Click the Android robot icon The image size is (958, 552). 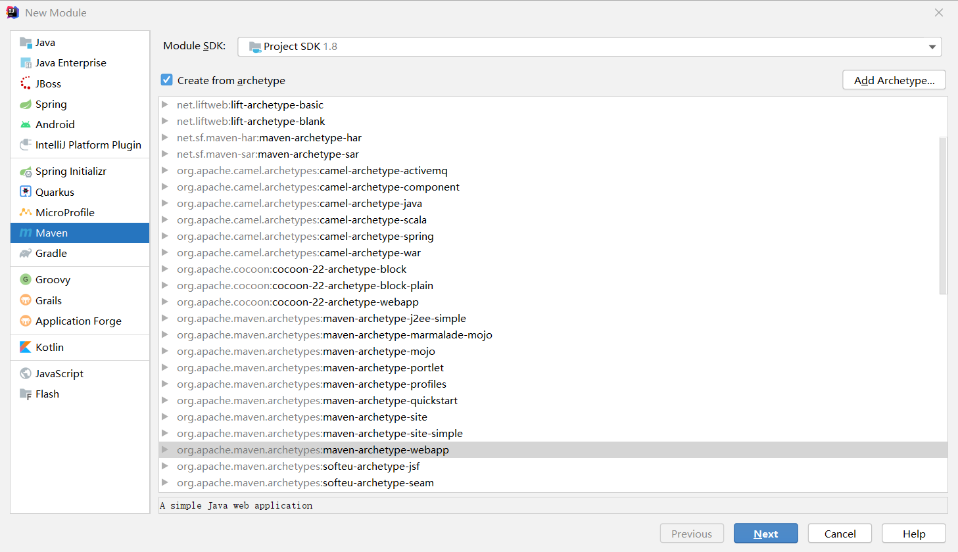click(x=26, y=125)
